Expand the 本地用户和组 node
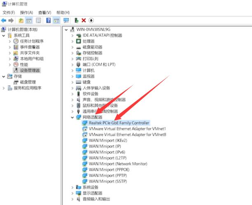The width and height of the screenshot is (252, 205). (x=9, y=59)
